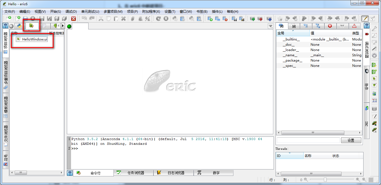The height and width of the screenshot is (185, 381).
Task: Toggle the bottom sidebar filter funnel button
Action: click(x=70, y=173)
